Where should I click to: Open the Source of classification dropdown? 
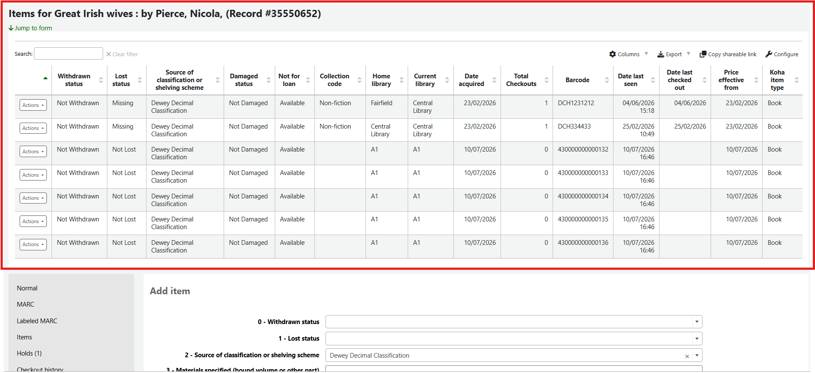click(x=514, y=356)
